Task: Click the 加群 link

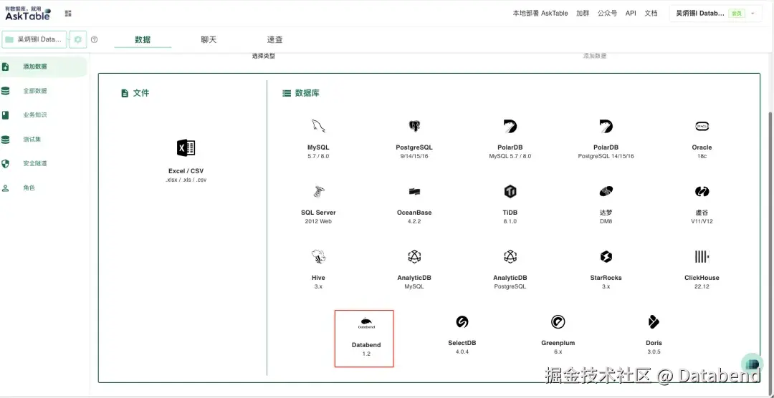Action: (583, 14)
